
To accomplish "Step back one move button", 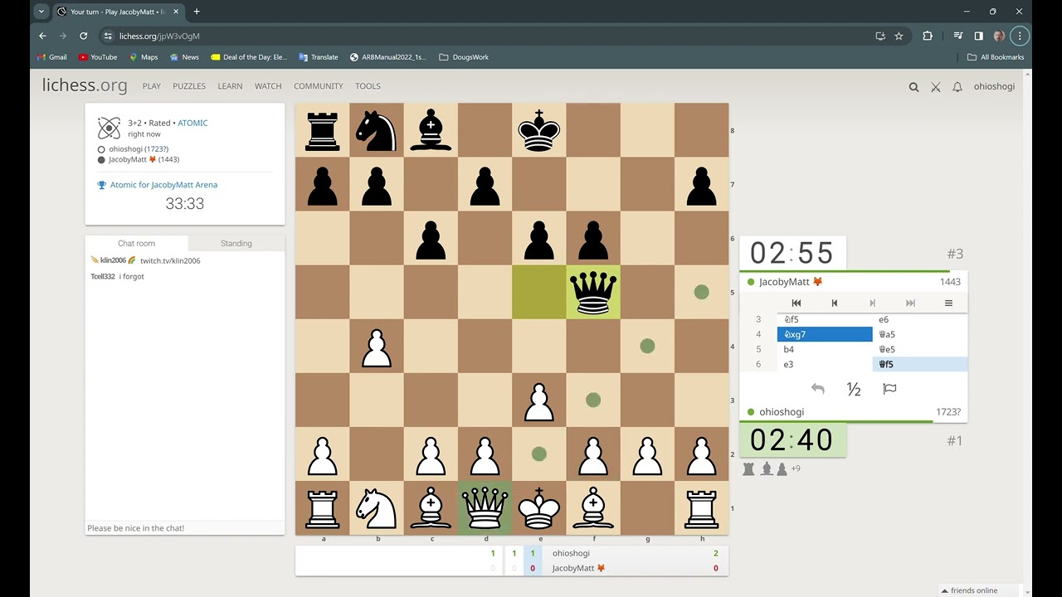I will pyautogui.click(x=834, y=303).
